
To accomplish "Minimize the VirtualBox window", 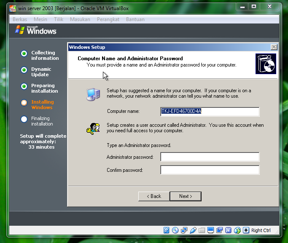I will coord(242,7).
